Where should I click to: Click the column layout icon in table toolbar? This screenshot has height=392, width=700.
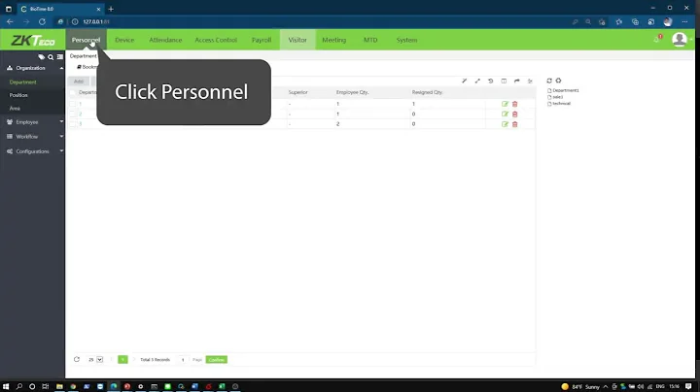pos(504,82)
